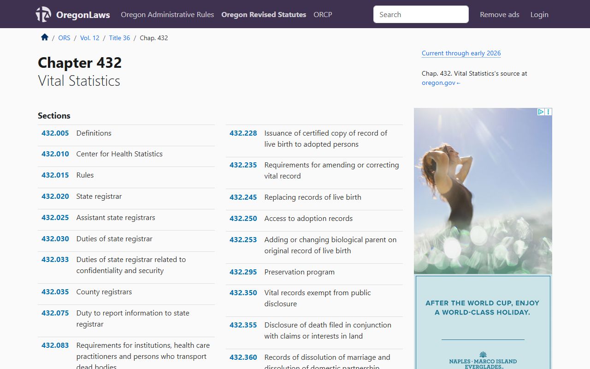This screenshot has width=590, height=369.
Task: Click the home icon in breadcrumb
Action: coord(45,37)
